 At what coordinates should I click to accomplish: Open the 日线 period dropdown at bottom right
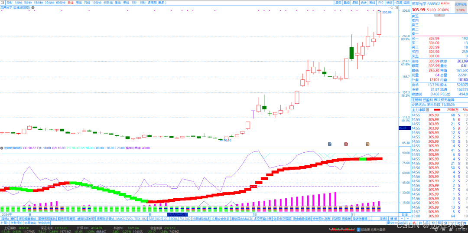click(x=405, y=214)
